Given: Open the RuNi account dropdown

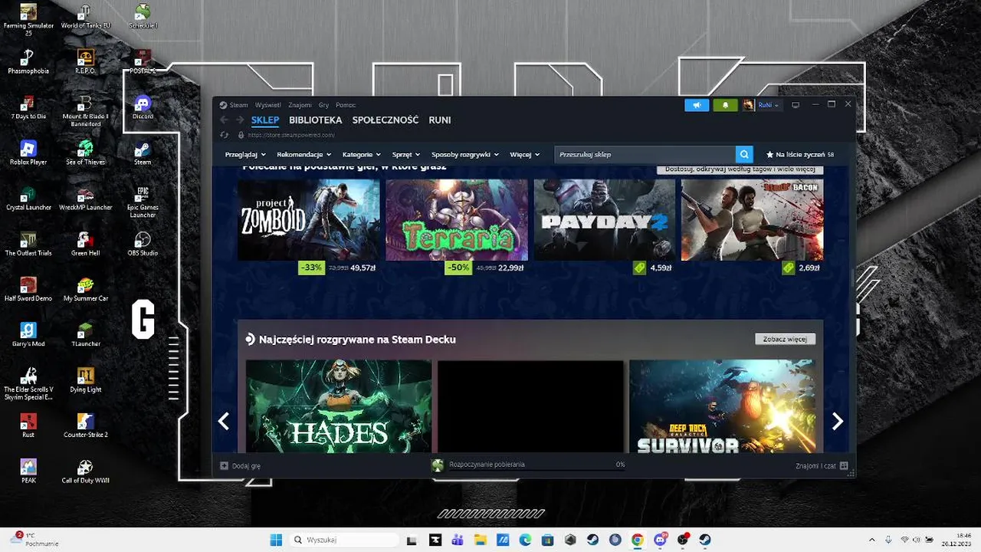Looking at the screenshot, I should pos(769,105).
